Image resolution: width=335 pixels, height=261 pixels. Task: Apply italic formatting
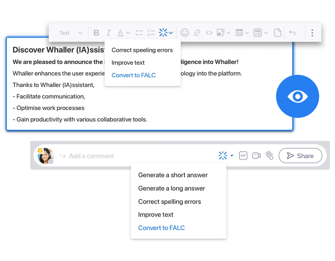click(108, 32)
